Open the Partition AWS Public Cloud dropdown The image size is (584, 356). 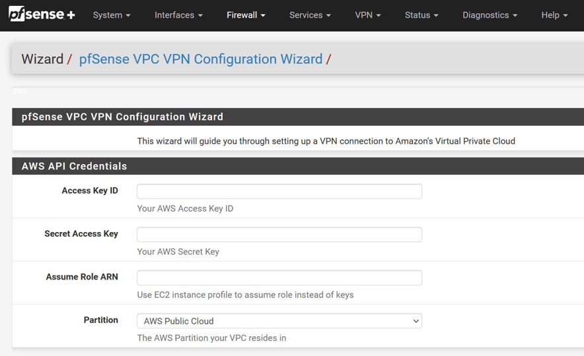pyautogui.click(x=279, y=321)
